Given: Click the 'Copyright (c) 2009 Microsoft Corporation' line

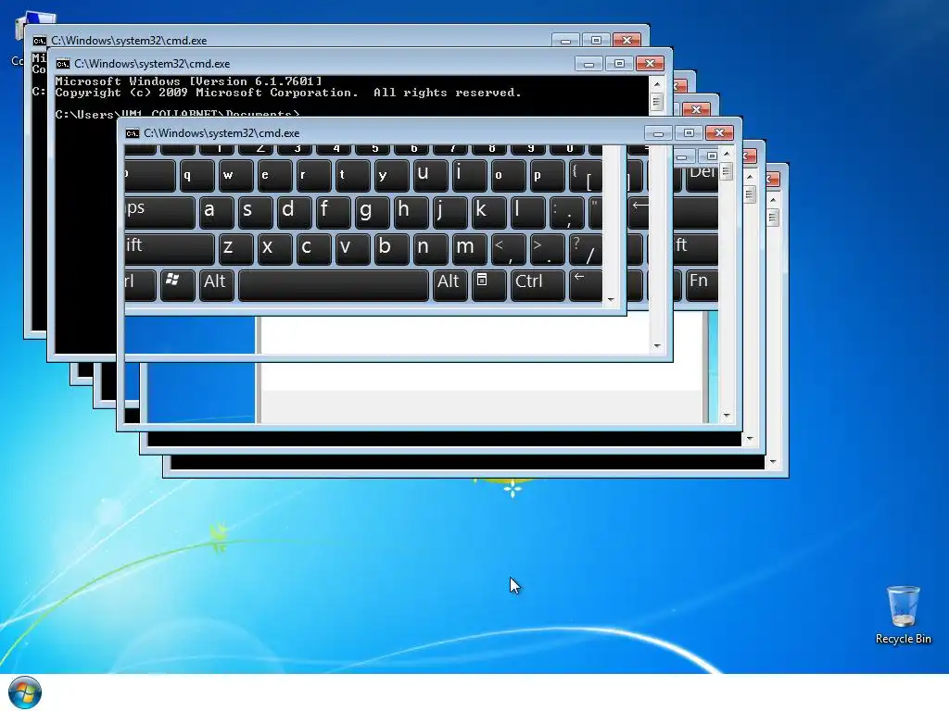Looking at the screenshot, I should click(207, 93).
